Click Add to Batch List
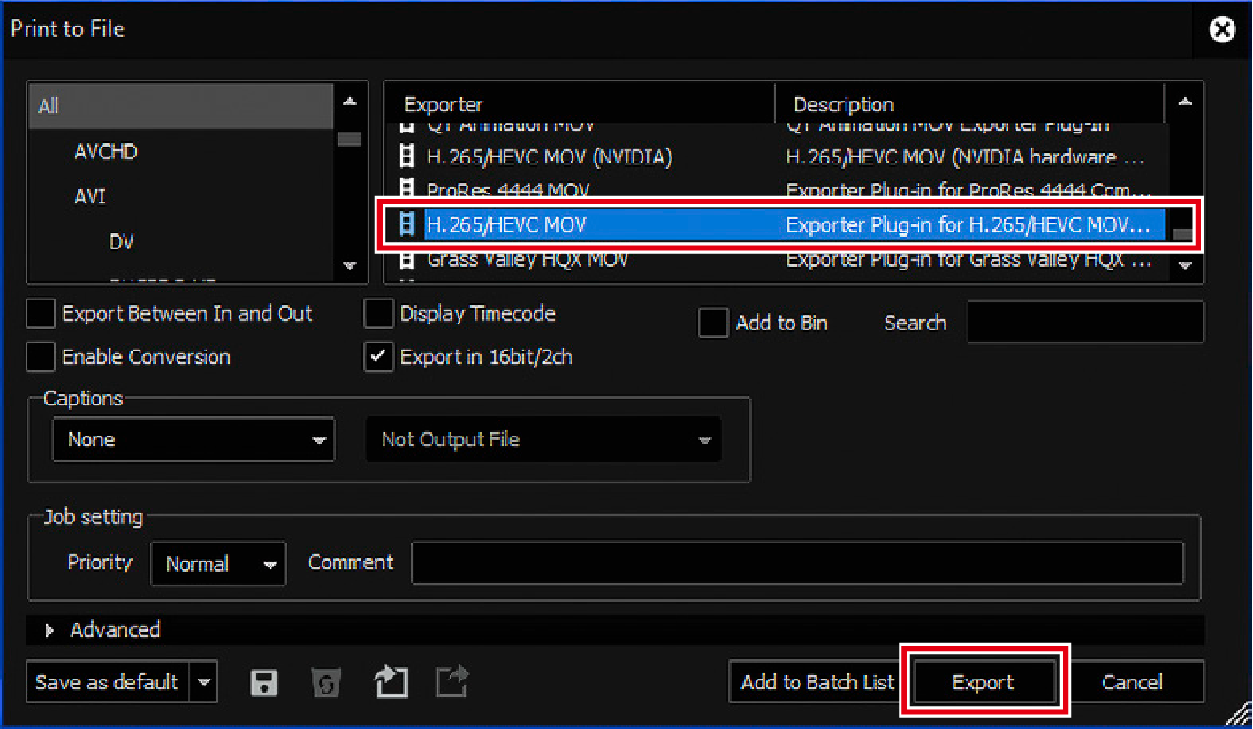This screenshot has width=1253, height=729. click(816, 682)
